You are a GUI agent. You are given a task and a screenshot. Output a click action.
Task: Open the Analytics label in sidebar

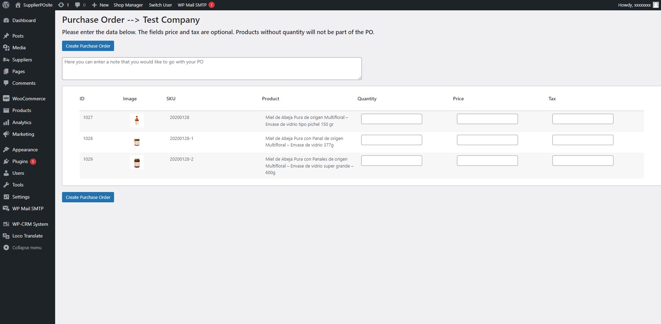click(22, 122)
